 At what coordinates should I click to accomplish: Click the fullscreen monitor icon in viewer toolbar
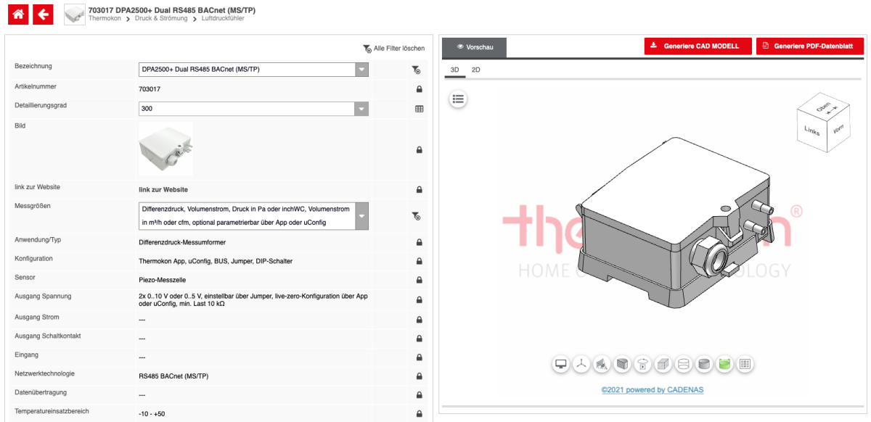tap(561, 364)
